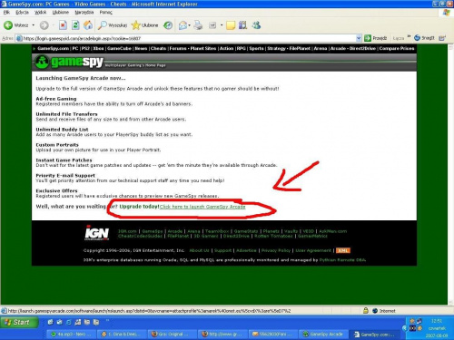This screenshot has width=454, height=340.
Task: Open the Edycja menu
Action: click(x=22, y=13)
